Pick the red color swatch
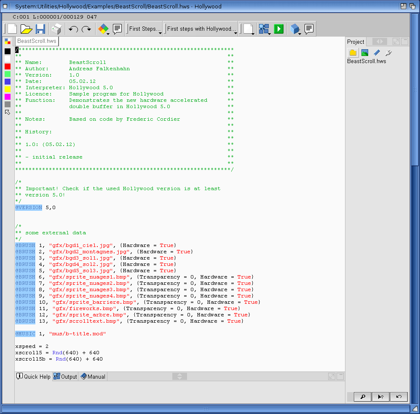Image resolution: width=420 pixels, height=414 pixels. click(x=8, y=66)
